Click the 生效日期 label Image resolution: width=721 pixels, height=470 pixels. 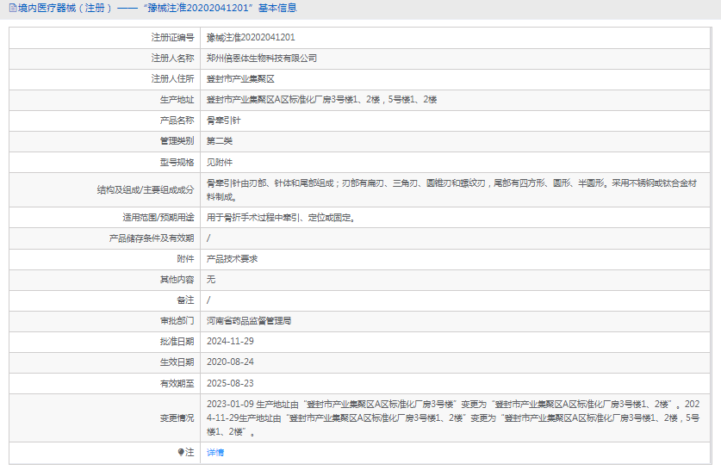click(177, 362)
